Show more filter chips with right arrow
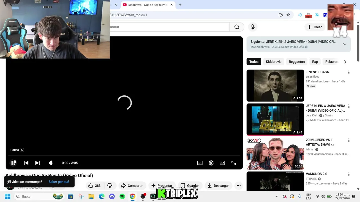360x202 pixels. [345, 62]
